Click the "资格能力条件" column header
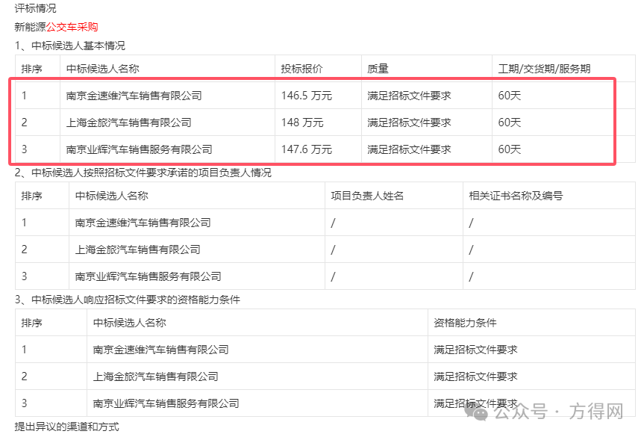The width and height of the screenshot is (644, 437). 465,323
